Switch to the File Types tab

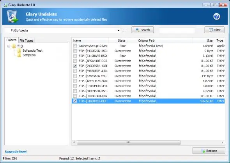(27, 40)
